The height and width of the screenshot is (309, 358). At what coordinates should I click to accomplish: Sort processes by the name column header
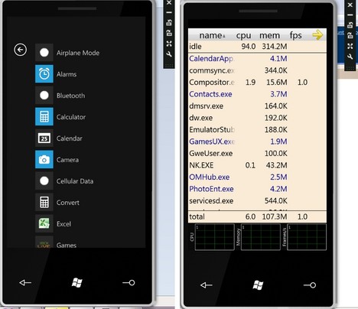tap(212, 35)
